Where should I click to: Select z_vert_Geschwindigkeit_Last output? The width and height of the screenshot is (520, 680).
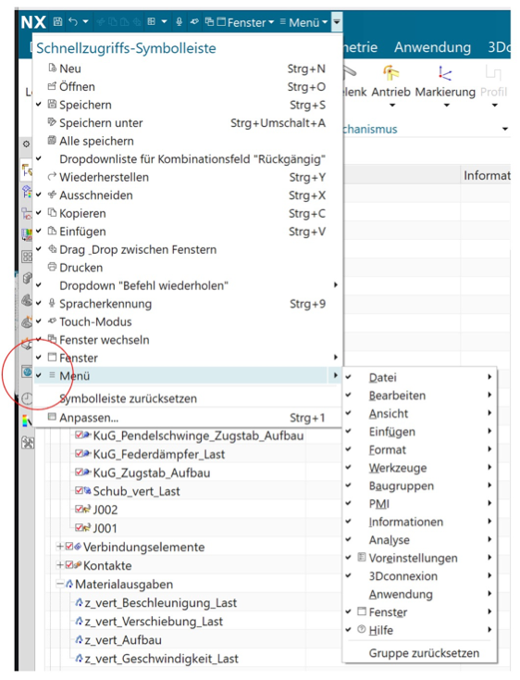162,659
